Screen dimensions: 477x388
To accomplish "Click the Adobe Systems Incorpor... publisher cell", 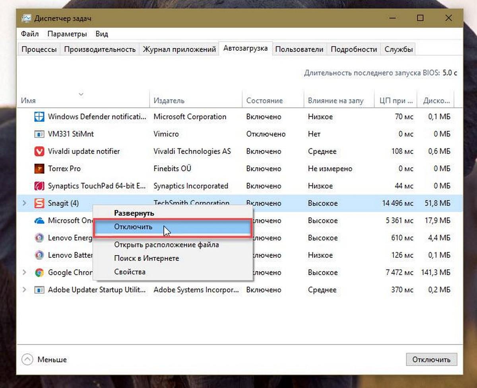I will click(x=196, y=290).
